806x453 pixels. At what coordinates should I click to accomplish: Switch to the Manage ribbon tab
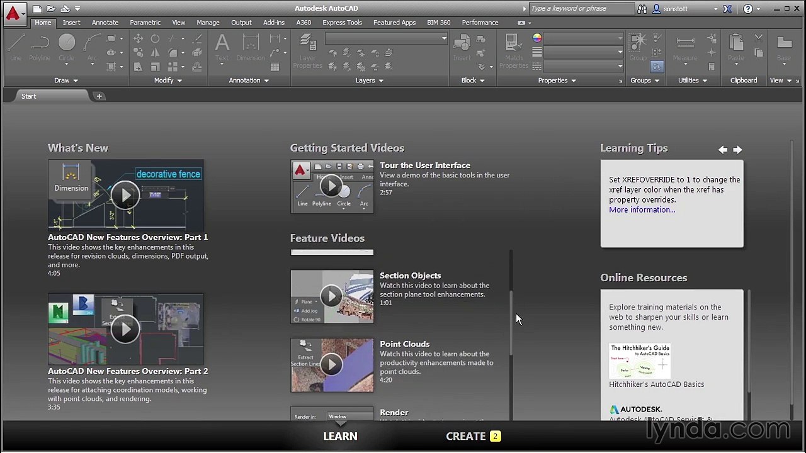(208, 23)
